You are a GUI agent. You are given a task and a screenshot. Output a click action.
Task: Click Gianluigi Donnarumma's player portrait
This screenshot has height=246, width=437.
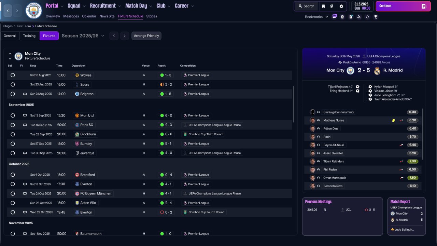(x=312, y=112)
